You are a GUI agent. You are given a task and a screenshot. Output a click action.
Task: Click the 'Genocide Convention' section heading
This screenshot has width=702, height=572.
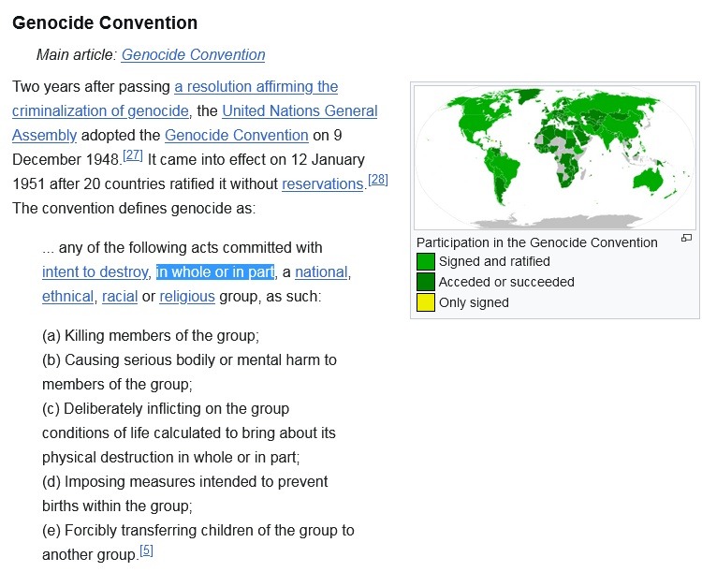coord(105,22)
